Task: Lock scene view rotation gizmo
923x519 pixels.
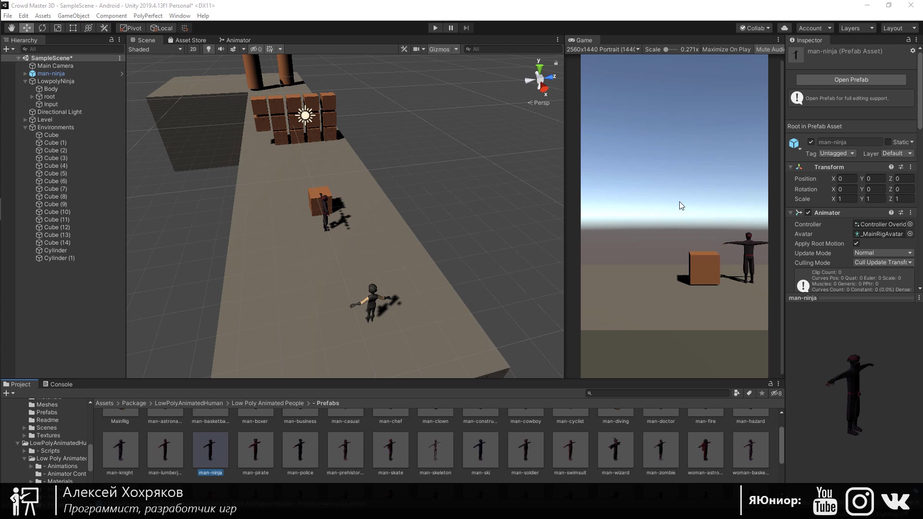Action: tap(556, 63)
